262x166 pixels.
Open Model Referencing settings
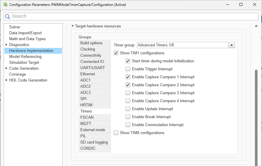pyautogui.click(x=25, y=57)
